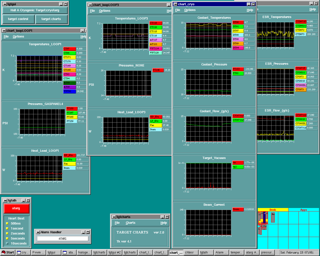Open window menu icon of Alarm Handler window
Screen dimensions: 320x256
pyautogui.click(x=38, y=232)
